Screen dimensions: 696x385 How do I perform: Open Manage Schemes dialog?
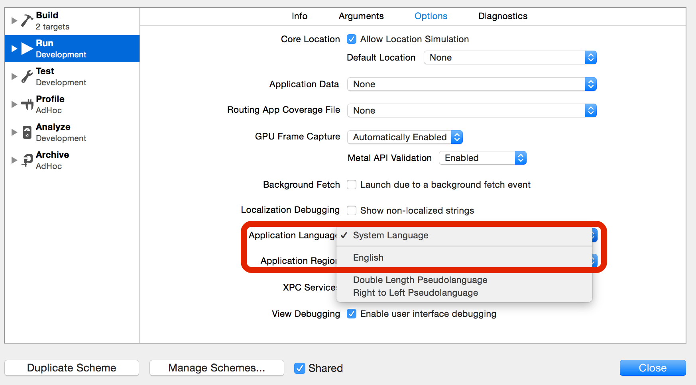216,368
